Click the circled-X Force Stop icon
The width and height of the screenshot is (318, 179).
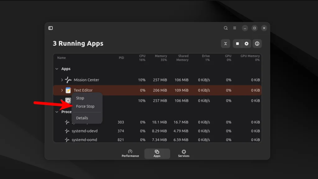click(x=246, y=44)
